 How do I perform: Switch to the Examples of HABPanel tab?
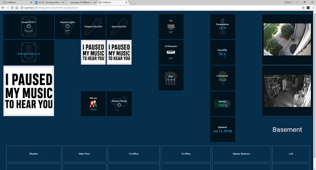point(80,2)
